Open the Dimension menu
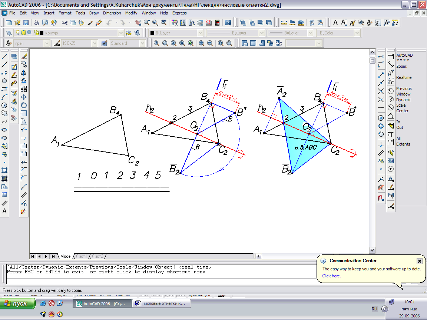The image size is (427, 320). pos(112,13)
